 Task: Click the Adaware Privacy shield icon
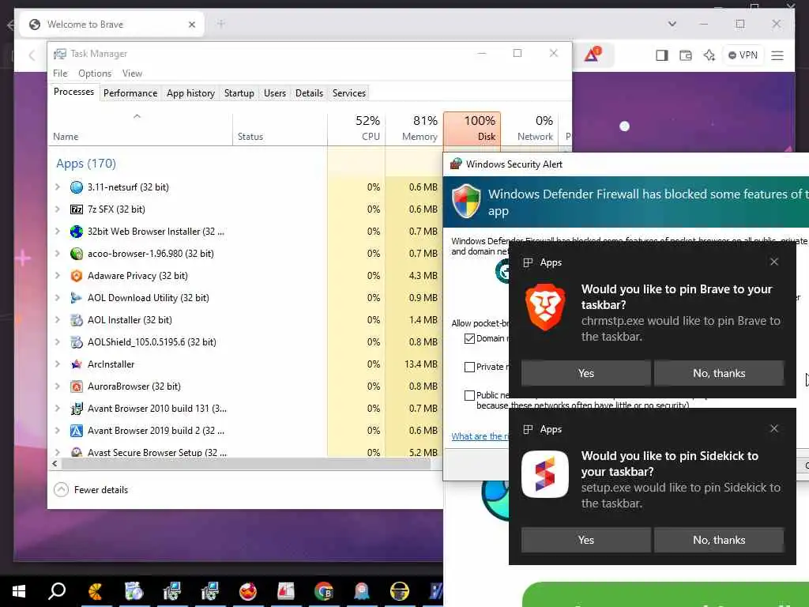pyautogui.click(x=77, y=276)
